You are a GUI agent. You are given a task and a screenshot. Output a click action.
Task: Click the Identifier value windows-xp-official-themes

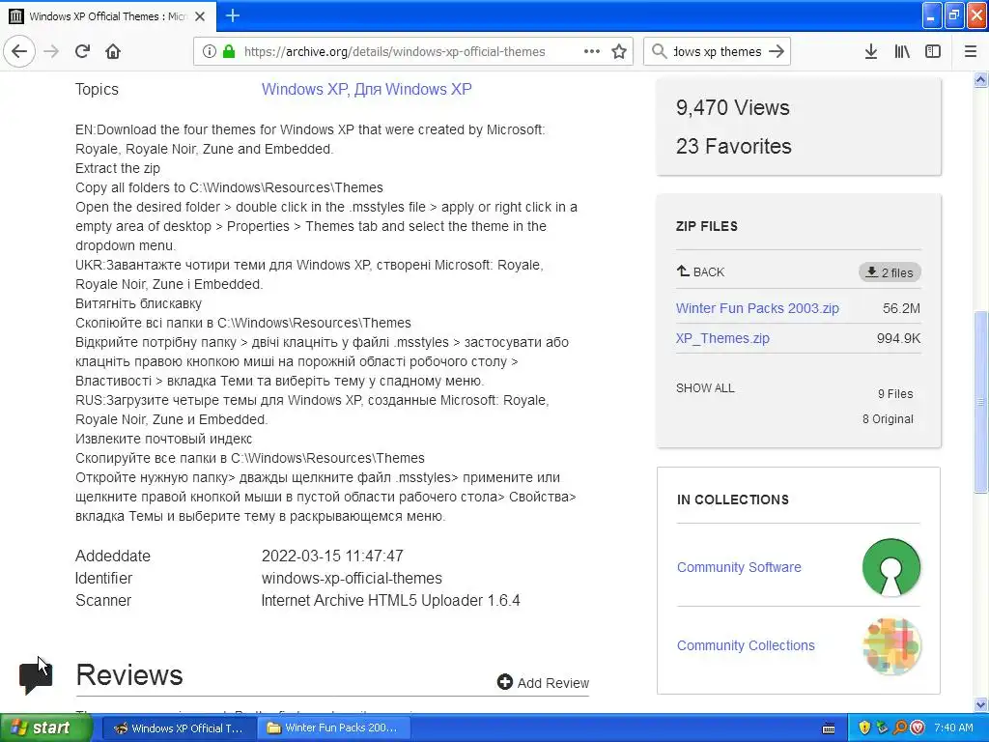[x=352, y=578]
